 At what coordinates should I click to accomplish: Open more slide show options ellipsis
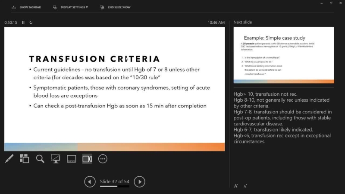point(103,159)
